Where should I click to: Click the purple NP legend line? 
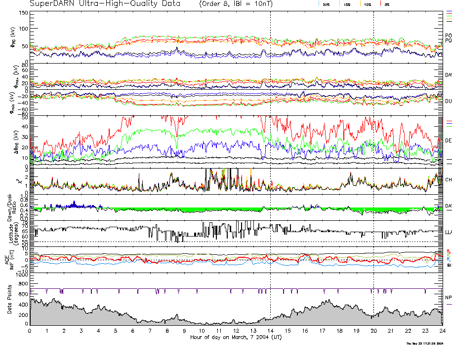449,304
